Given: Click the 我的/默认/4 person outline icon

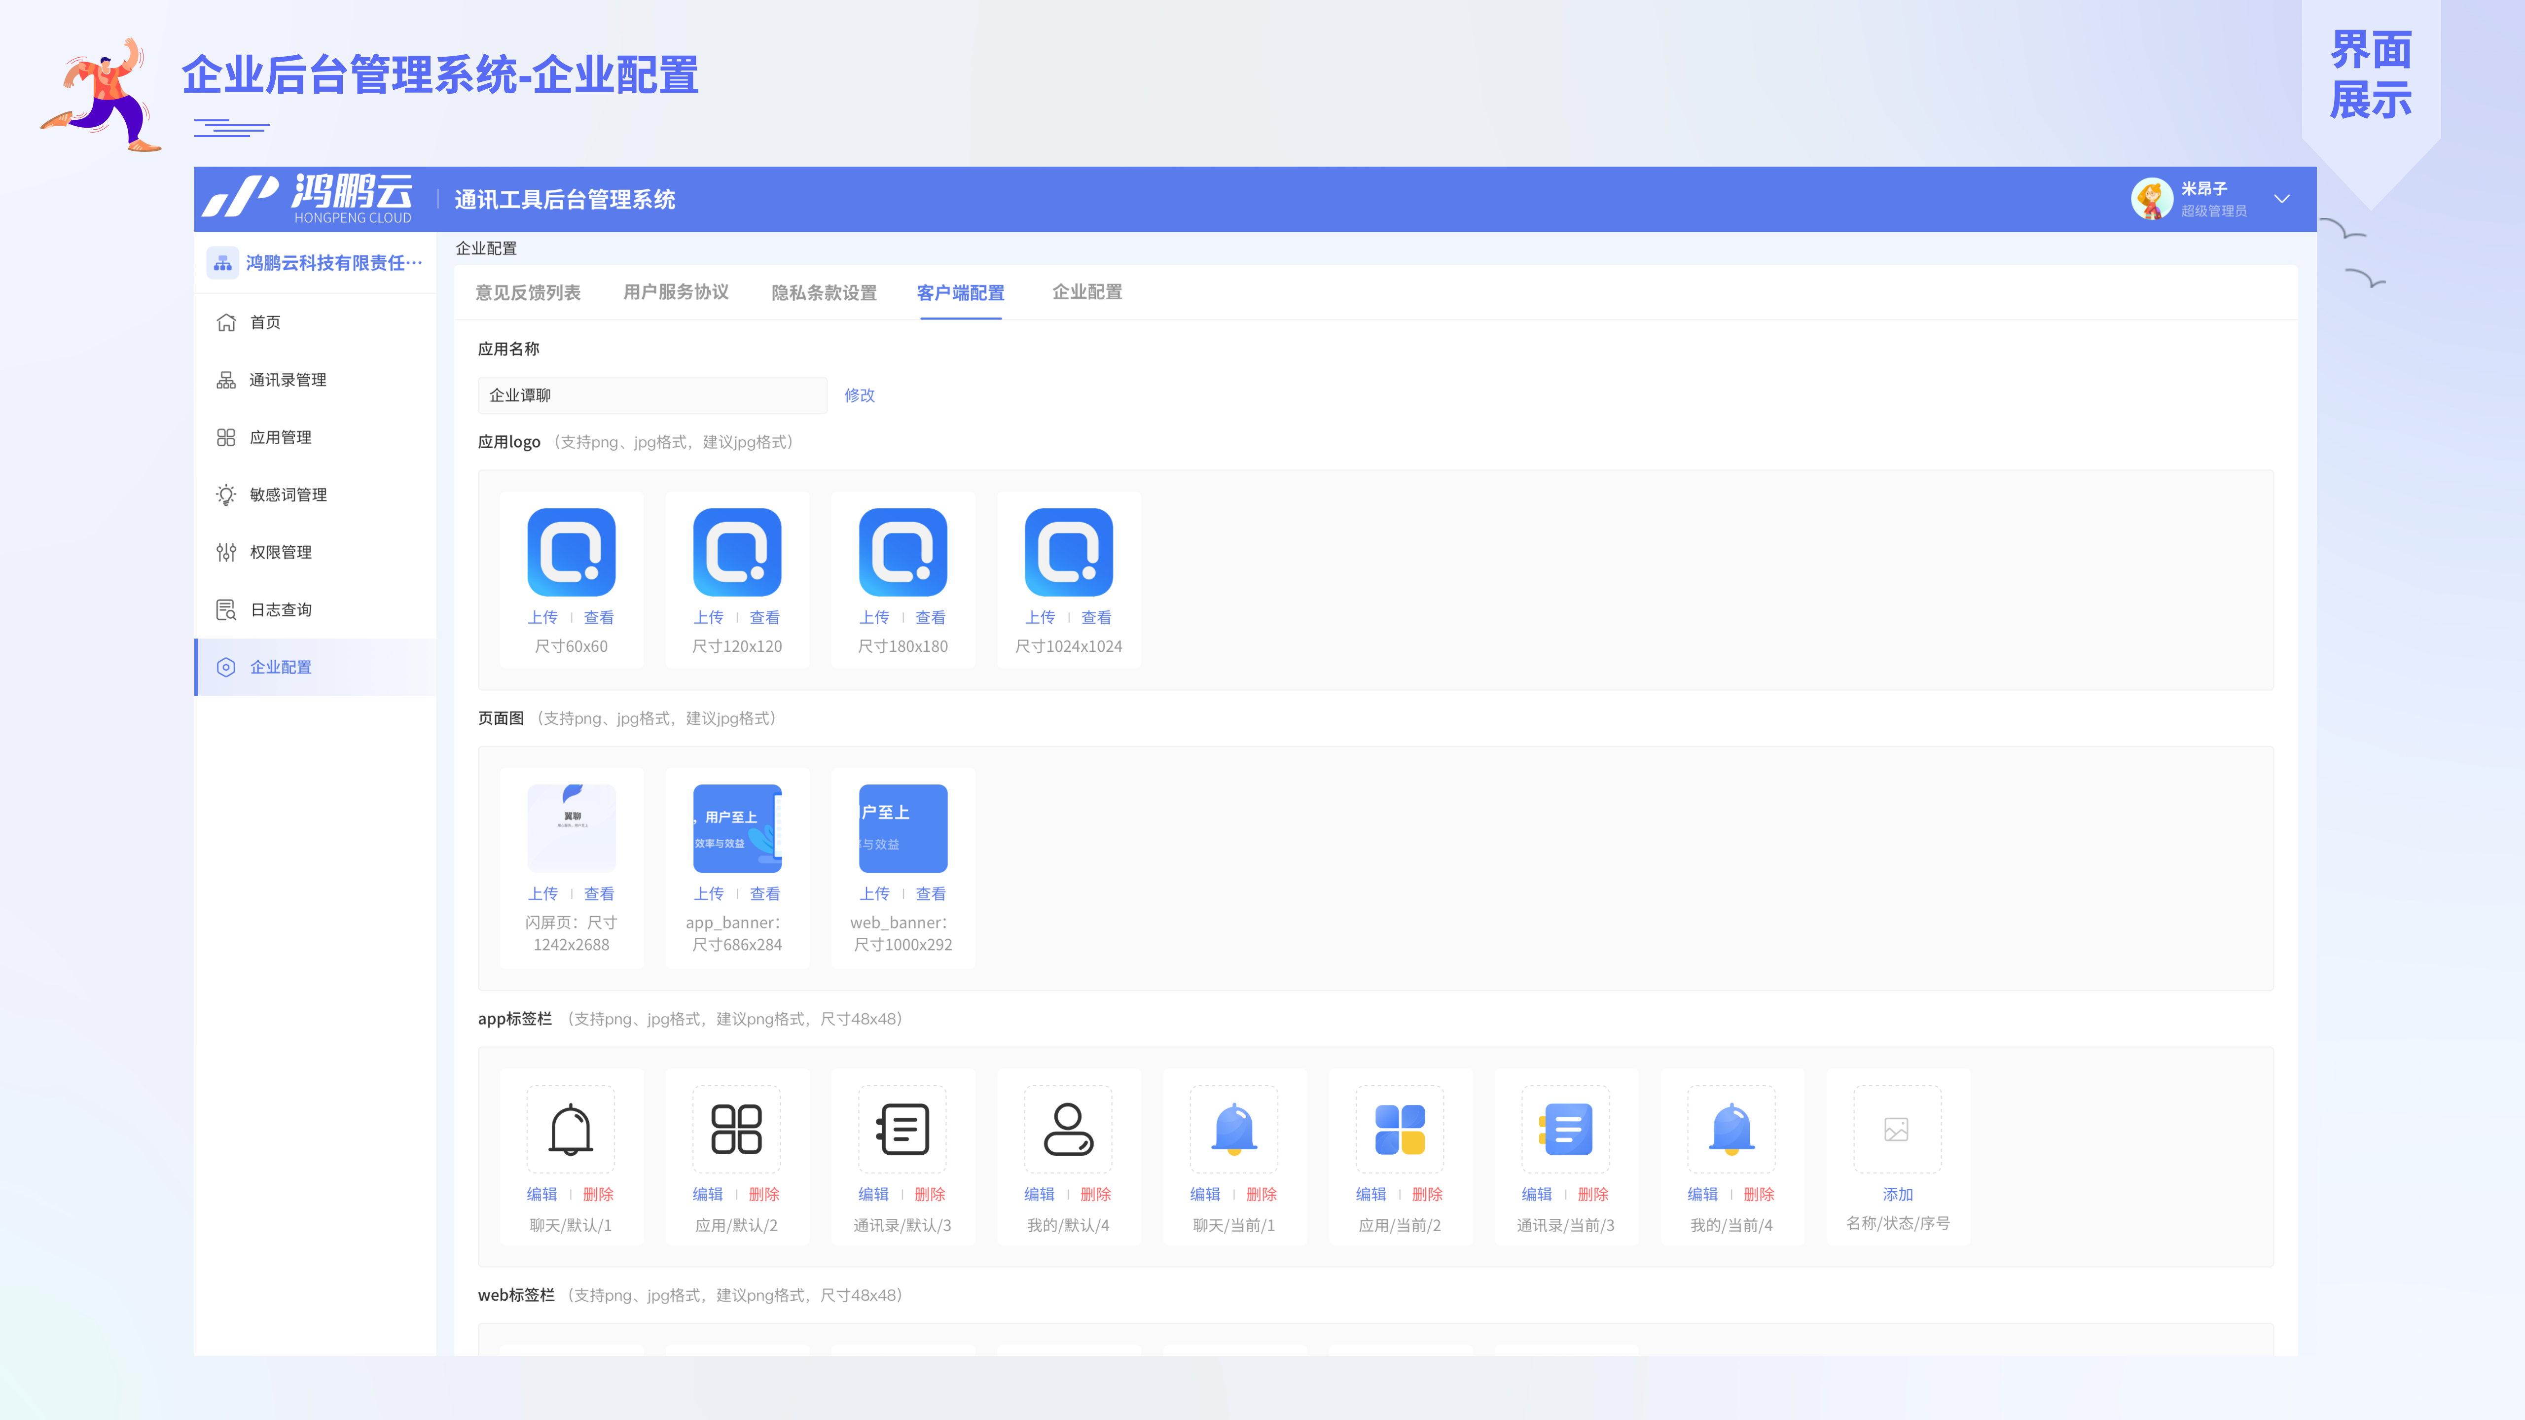Looking at the screenshot, I should click(1068, 1129).
